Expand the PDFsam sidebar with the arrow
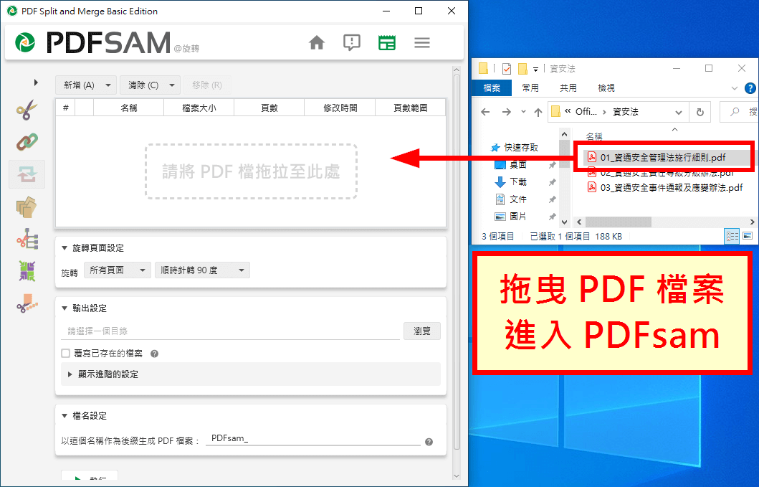This screenshot has height=487, width=759. [x=36, y=82]
